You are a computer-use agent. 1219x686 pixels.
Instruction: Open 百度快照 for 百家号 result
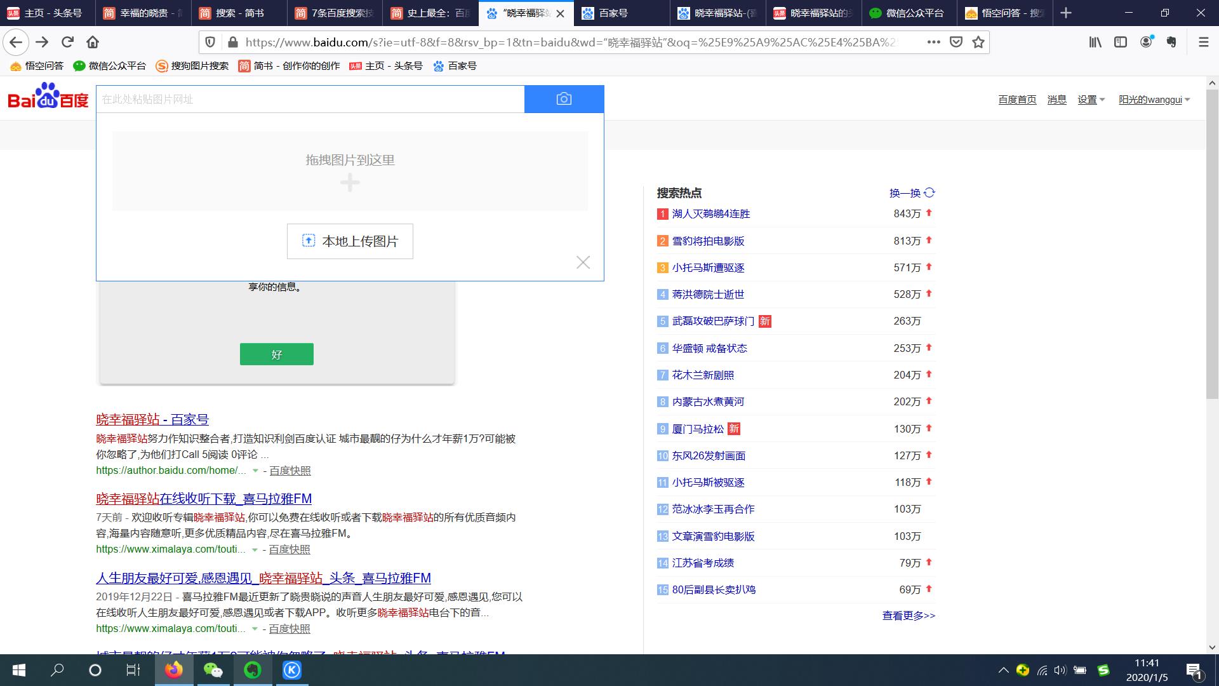pyautogui.click(x=290, y=471)
